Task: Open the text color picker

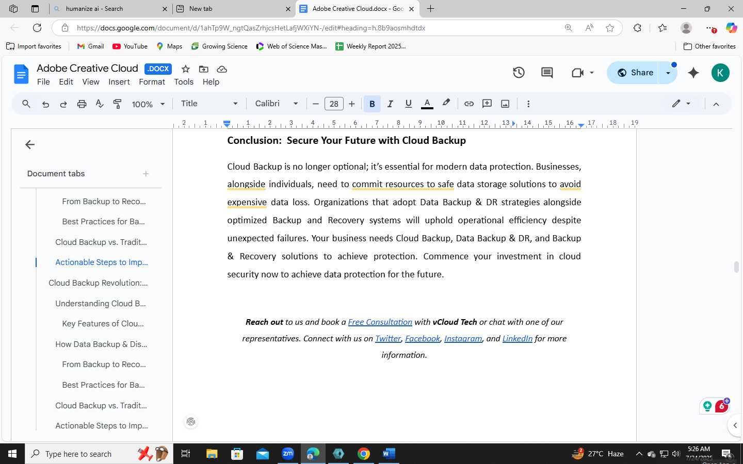Action: (427, 104)
